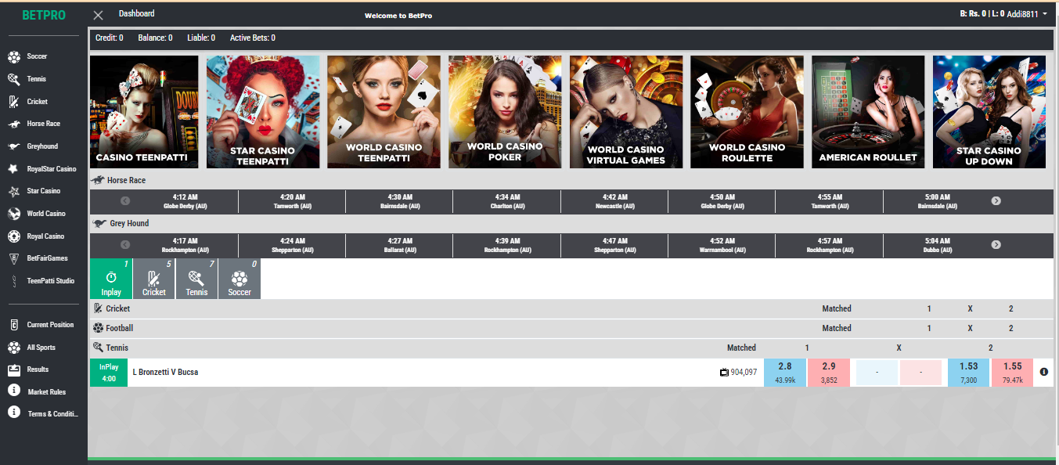The height and width of the screenshot is (465, 1059).
Task: Click the 4:12 AM Globe Derby race
Action: [x=185, y=201]
